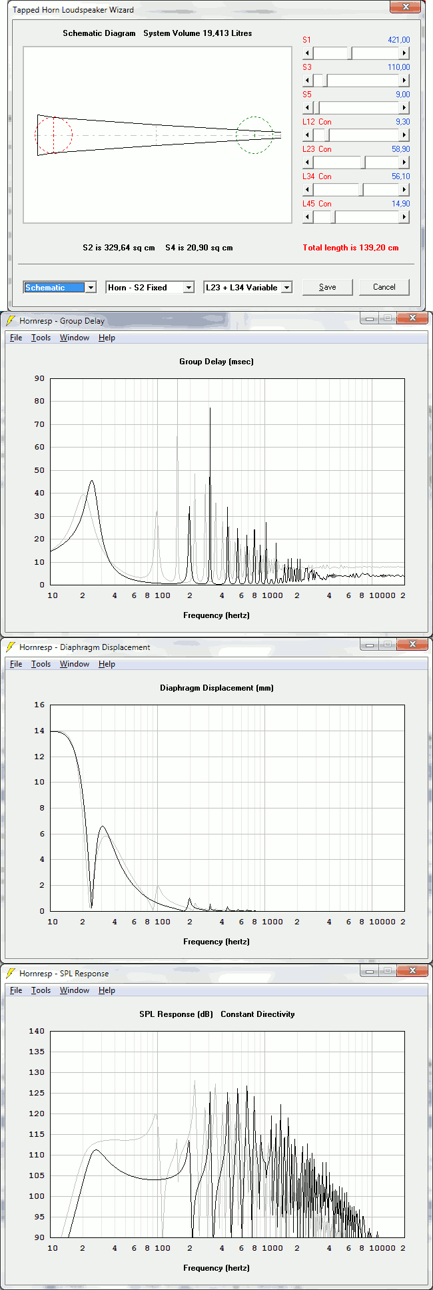
Task: Click right arrow of S1 slider
Action: coord(404,53)
